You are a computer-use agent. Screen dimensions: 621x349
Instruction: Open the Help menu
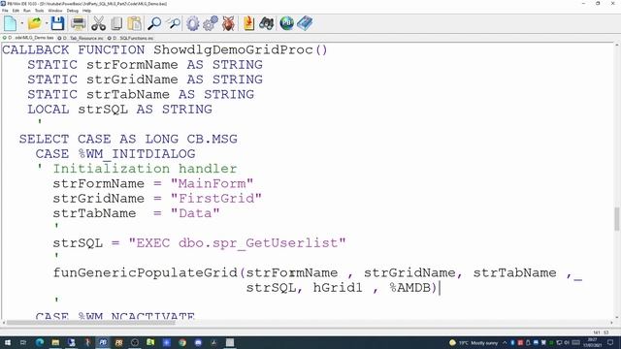point(86,11)
